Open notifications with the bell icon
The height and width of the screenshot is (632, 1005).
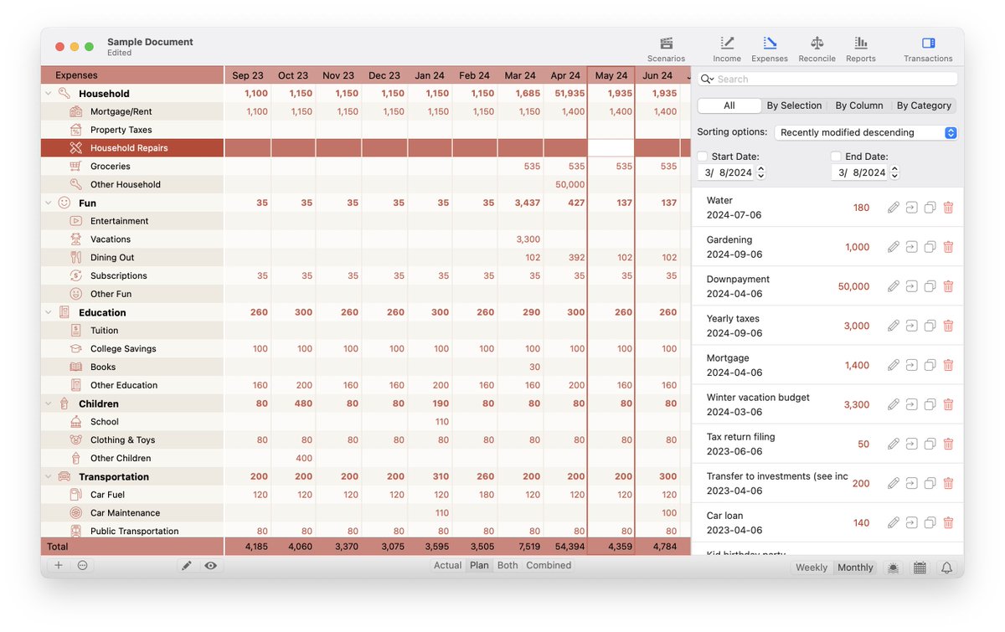click(x=946, y=567)
